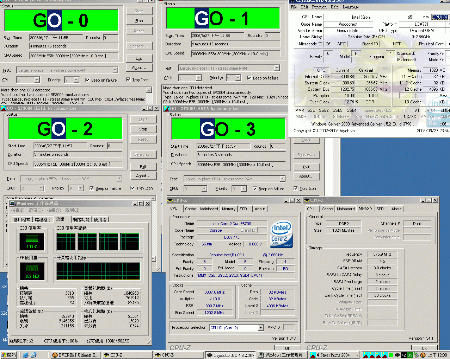The width and height of the screenshot is (450, 359).
Task: Click the title icon of the CPU-Z Memory window
Action: click(307, 200)
